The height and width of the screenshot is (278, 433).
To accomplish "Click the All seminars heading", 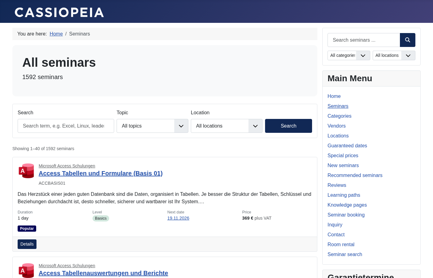I will pyautogui.click(x=59, y=62).
